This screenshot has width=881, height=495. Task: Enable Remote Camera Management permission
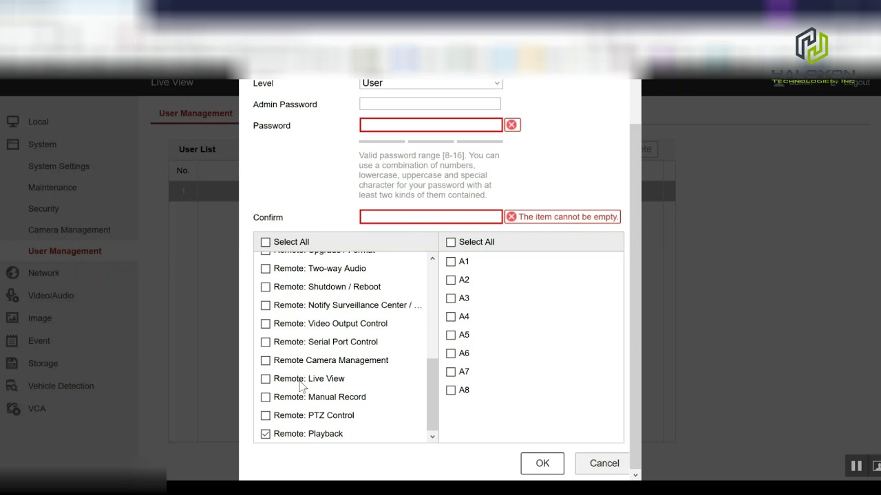(266, 360)
